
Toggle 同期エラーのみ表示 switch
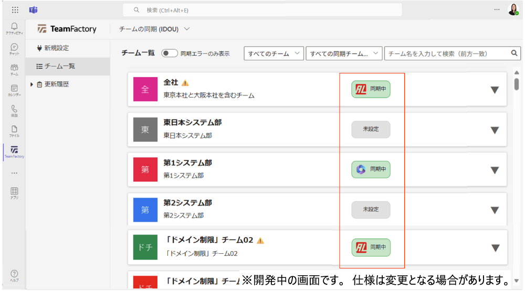[170, 53]
